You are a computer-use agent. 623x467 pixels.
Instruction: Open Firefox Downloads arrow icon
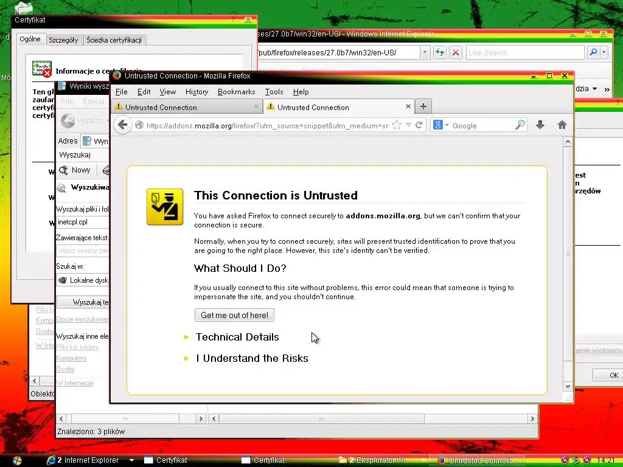pyautogui.click(x=540, y=125)
